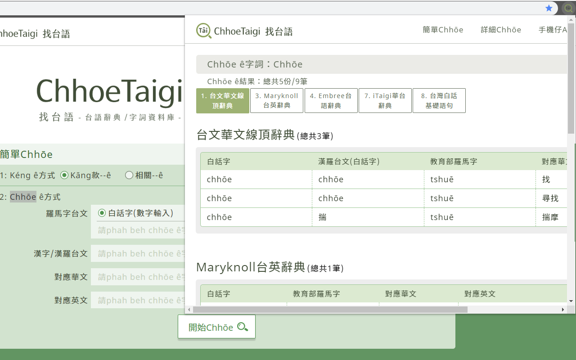
Task: Open 簡單Chhōe menu in popup
Action: coord(443,30)
